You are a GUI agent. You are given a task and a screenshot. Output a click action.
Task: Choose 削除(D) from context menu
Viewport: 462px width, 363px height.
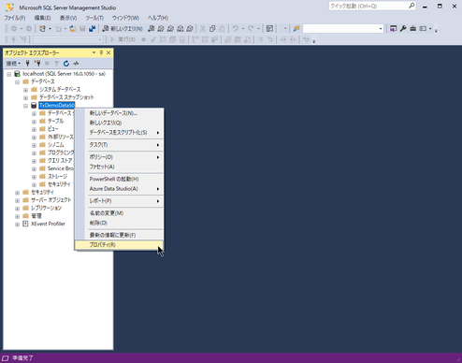pyautogui.click(x=119, y=223)
